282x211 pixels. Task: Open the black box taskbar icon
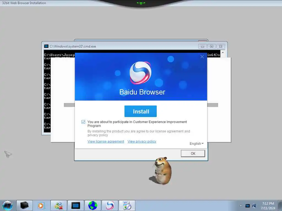pyautogui.click(x=25, y=206)
